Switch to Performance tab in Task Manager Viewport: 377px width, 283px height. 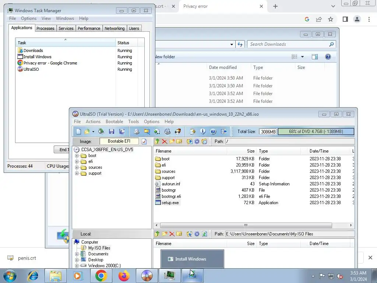point(89,28)
